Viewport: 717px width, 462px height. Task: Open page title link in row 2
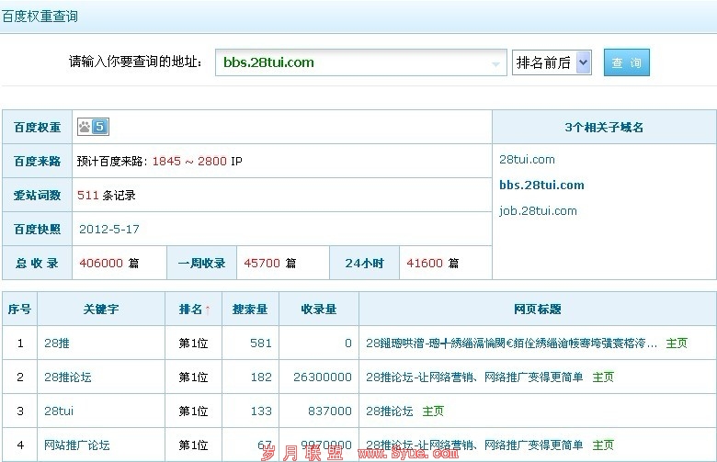(474, 377)
